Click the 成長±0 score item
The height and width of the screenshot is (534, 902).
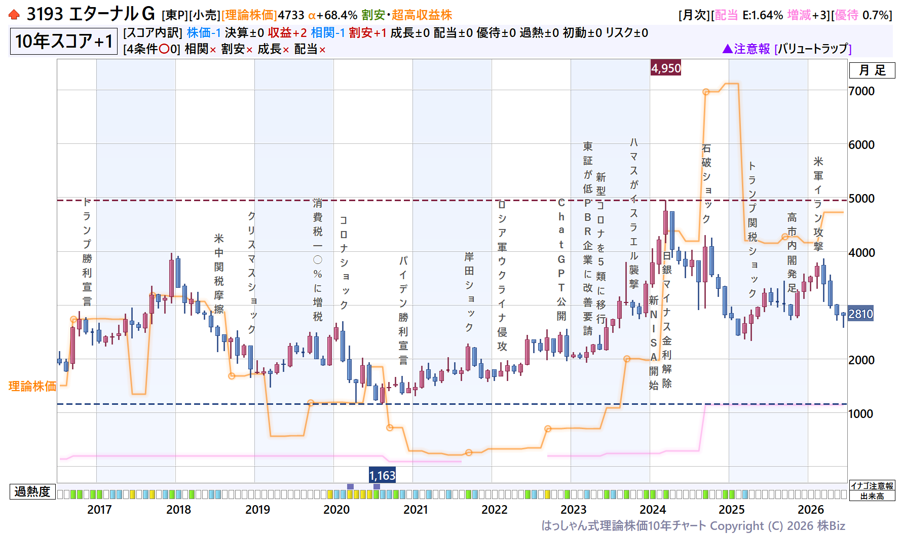point(410,33)
